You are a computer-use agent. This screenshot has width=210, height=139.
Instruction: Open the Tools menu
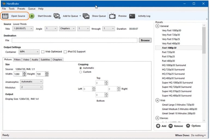[12, 9]
